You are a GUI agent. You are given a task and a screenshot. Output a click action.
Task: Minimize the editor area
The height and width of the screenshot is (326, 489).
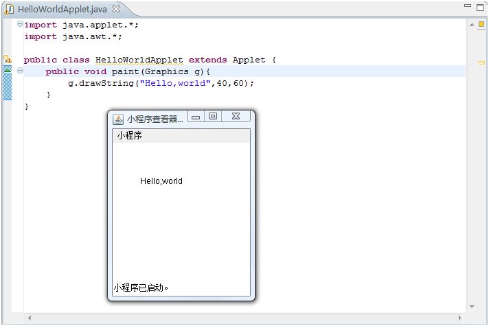[468, 5]
